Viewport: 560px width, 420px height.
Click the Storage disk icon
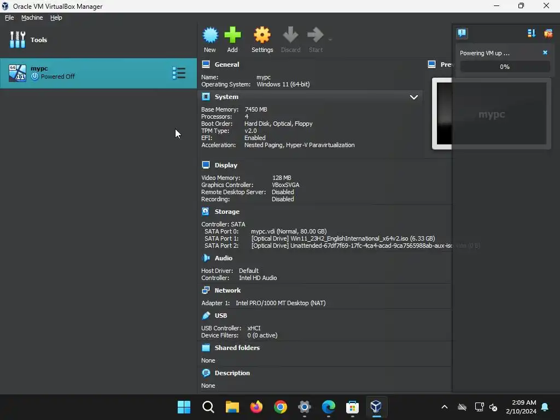tap(206, 212)
